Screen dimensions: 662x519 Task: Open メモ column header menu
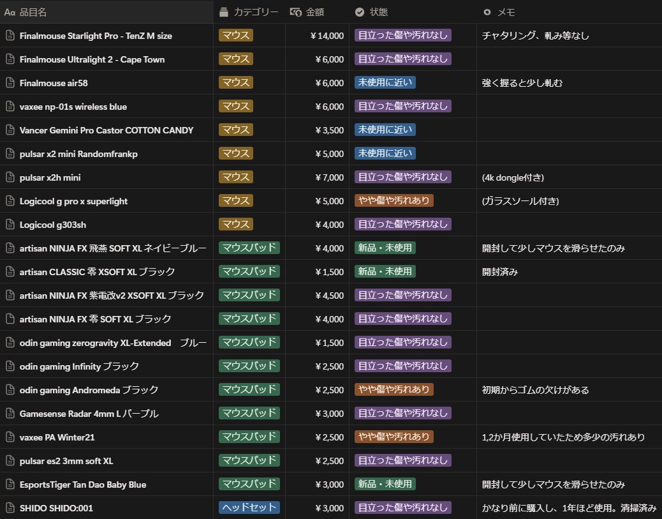(570, 12)
